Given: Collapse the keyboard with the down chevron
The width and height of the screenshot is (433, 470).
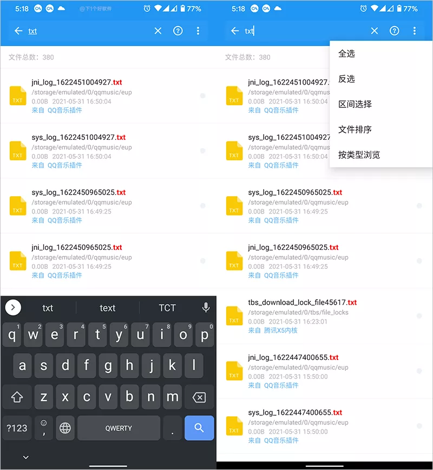Looking at the screenshot, I should click(25, 457).
